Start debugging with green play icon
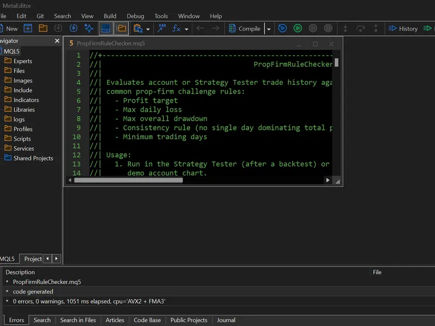This screenshot has width=435, height=326. (297, 28)
